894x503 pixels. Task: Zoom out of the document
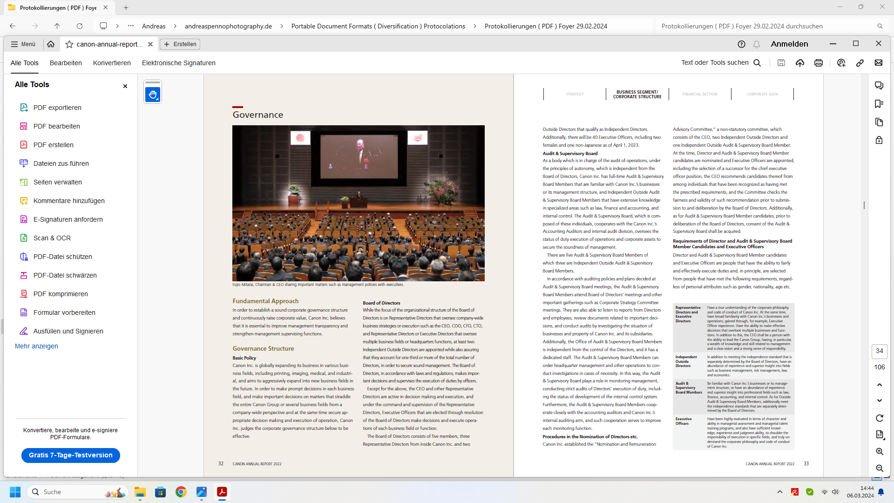click(880, 469)
